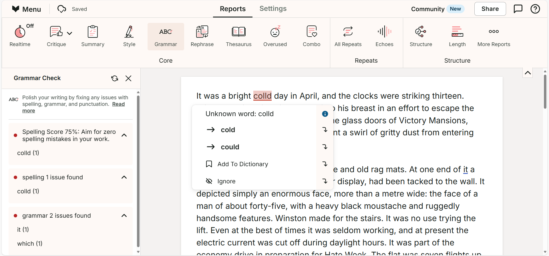Click the panel scroll-up arrow
The height and width of the screenshot is (256, 549).
(x=138, y=92)
